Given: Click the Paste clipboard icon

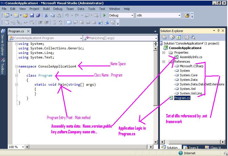Looking at the screenshot, I should tap(59, 15).
